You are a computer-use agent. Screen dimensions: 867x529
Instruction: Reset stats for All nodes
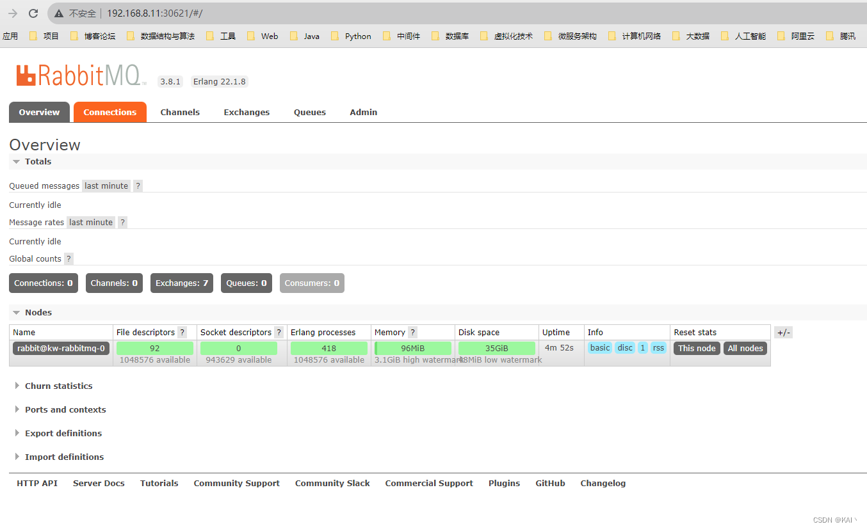tap(745, 348)
